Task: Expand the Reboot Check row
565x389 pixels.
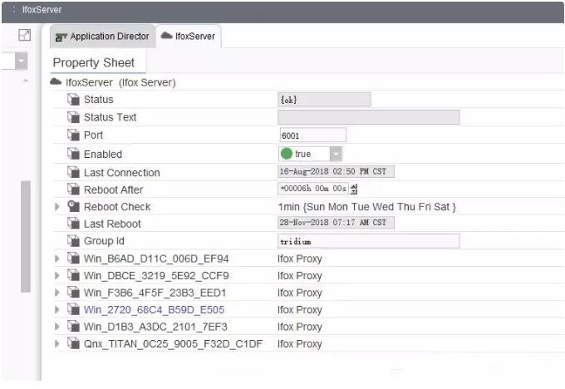Action: coord(57,207)
